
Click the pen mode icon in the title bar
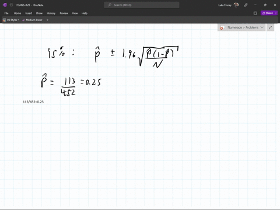pyautogui.click(x=246, y=5)
